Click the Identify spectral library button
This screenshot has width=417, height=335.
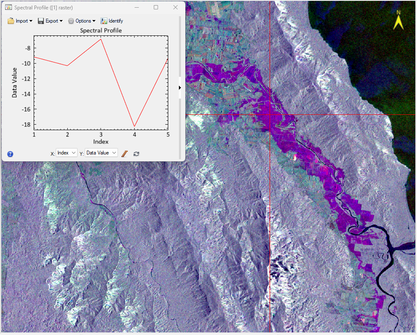coord(112,21)
